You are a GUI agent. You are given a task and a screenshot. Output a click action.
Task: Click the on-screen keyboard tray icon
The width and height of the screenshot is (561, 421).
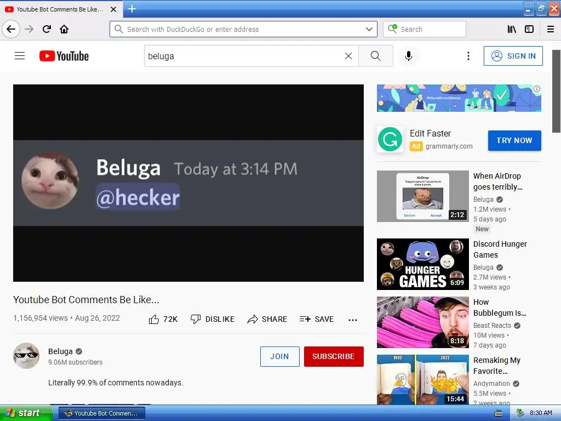[499, 413]
